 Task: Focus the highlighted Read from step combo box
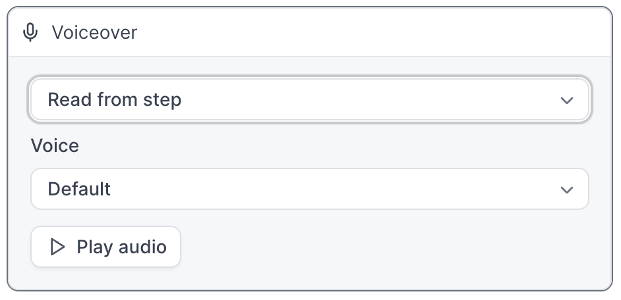(x=310, y=99)
